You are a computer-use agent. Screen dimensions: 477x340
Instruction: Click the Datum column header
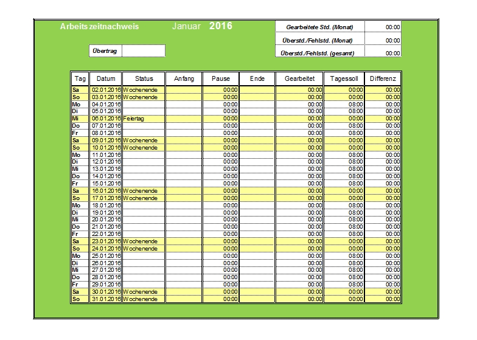106,78
